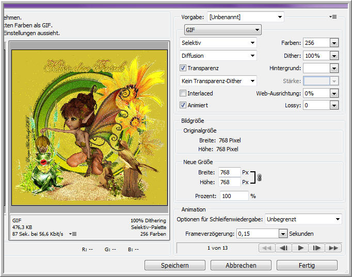Image resolution: width=352 pixels, height=277 pixels.
Task: Step to next animation frame
Action: [317, 248]
